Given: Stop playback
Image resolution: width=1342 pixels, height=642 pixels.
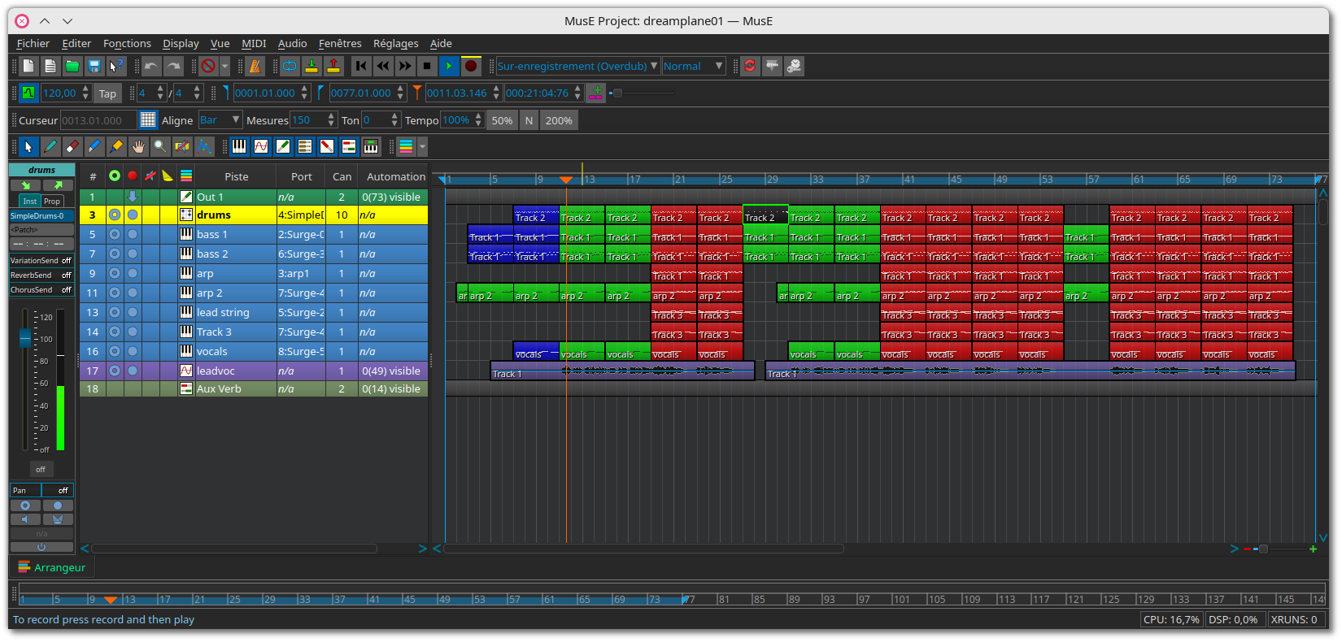Looking at the screenshot, I should click(427, 66).
